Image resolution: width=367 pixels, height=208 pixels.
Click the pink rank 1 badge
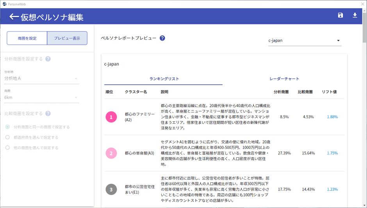[111, 117]
